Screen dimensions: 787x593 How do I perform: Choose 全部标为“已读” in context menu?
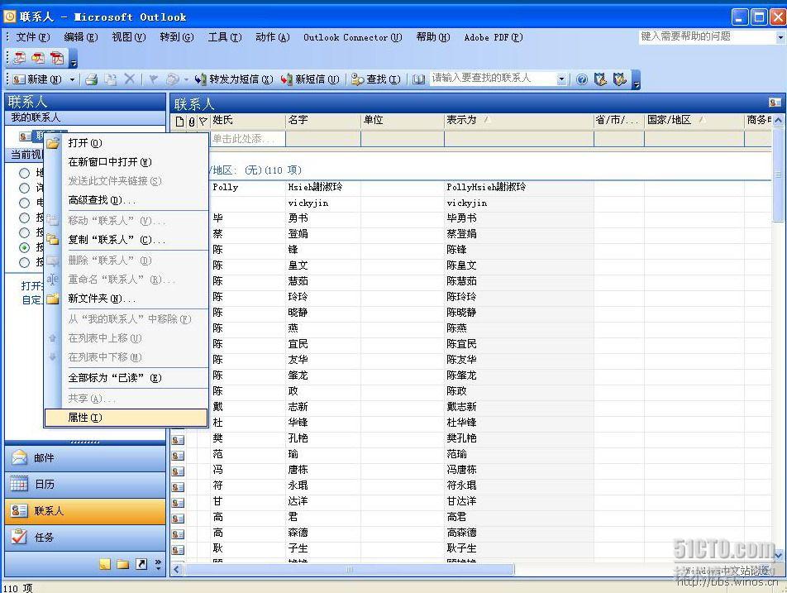tap(126, 378)
